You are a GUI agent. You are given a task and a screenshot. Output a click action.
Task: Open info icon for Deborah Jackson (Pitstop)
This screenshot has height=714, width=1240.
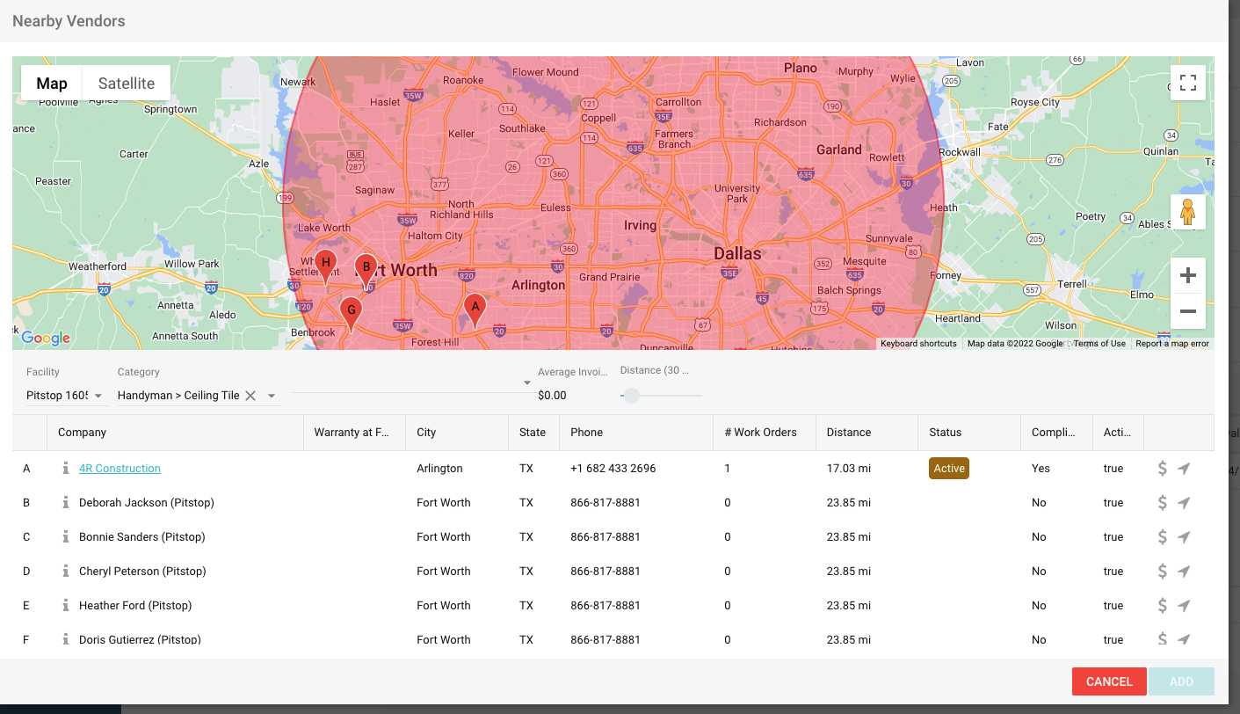(66, 503)
